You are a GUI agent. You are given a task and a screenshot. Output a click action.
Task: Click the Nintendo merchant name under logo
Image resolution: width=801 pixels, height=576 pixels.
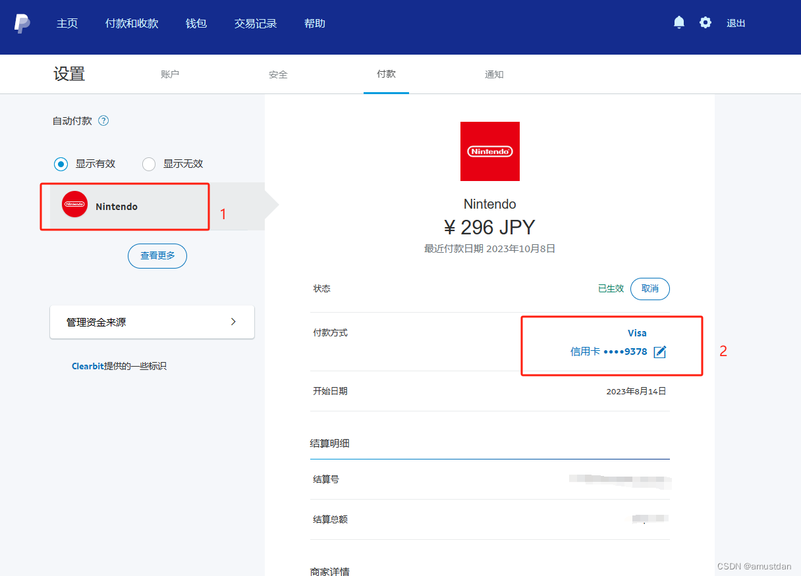pyautogui.click(x=490, y=204)
